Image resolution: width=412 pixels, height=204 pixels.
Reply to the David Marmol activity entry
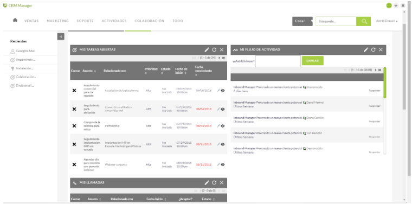(x=375, y=106)
